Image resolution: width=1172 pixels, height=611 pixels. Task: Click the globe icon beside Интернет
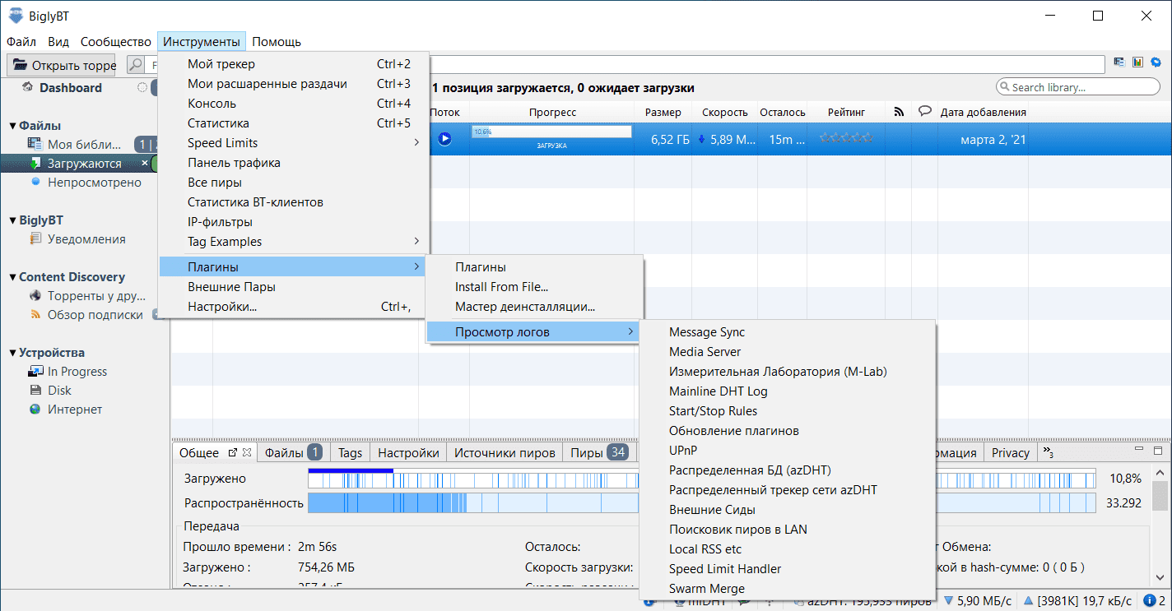(x=35, y=410)
